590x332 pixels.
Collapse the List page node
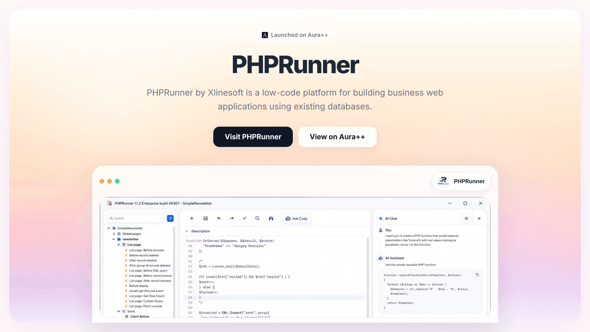coord(119,245)
